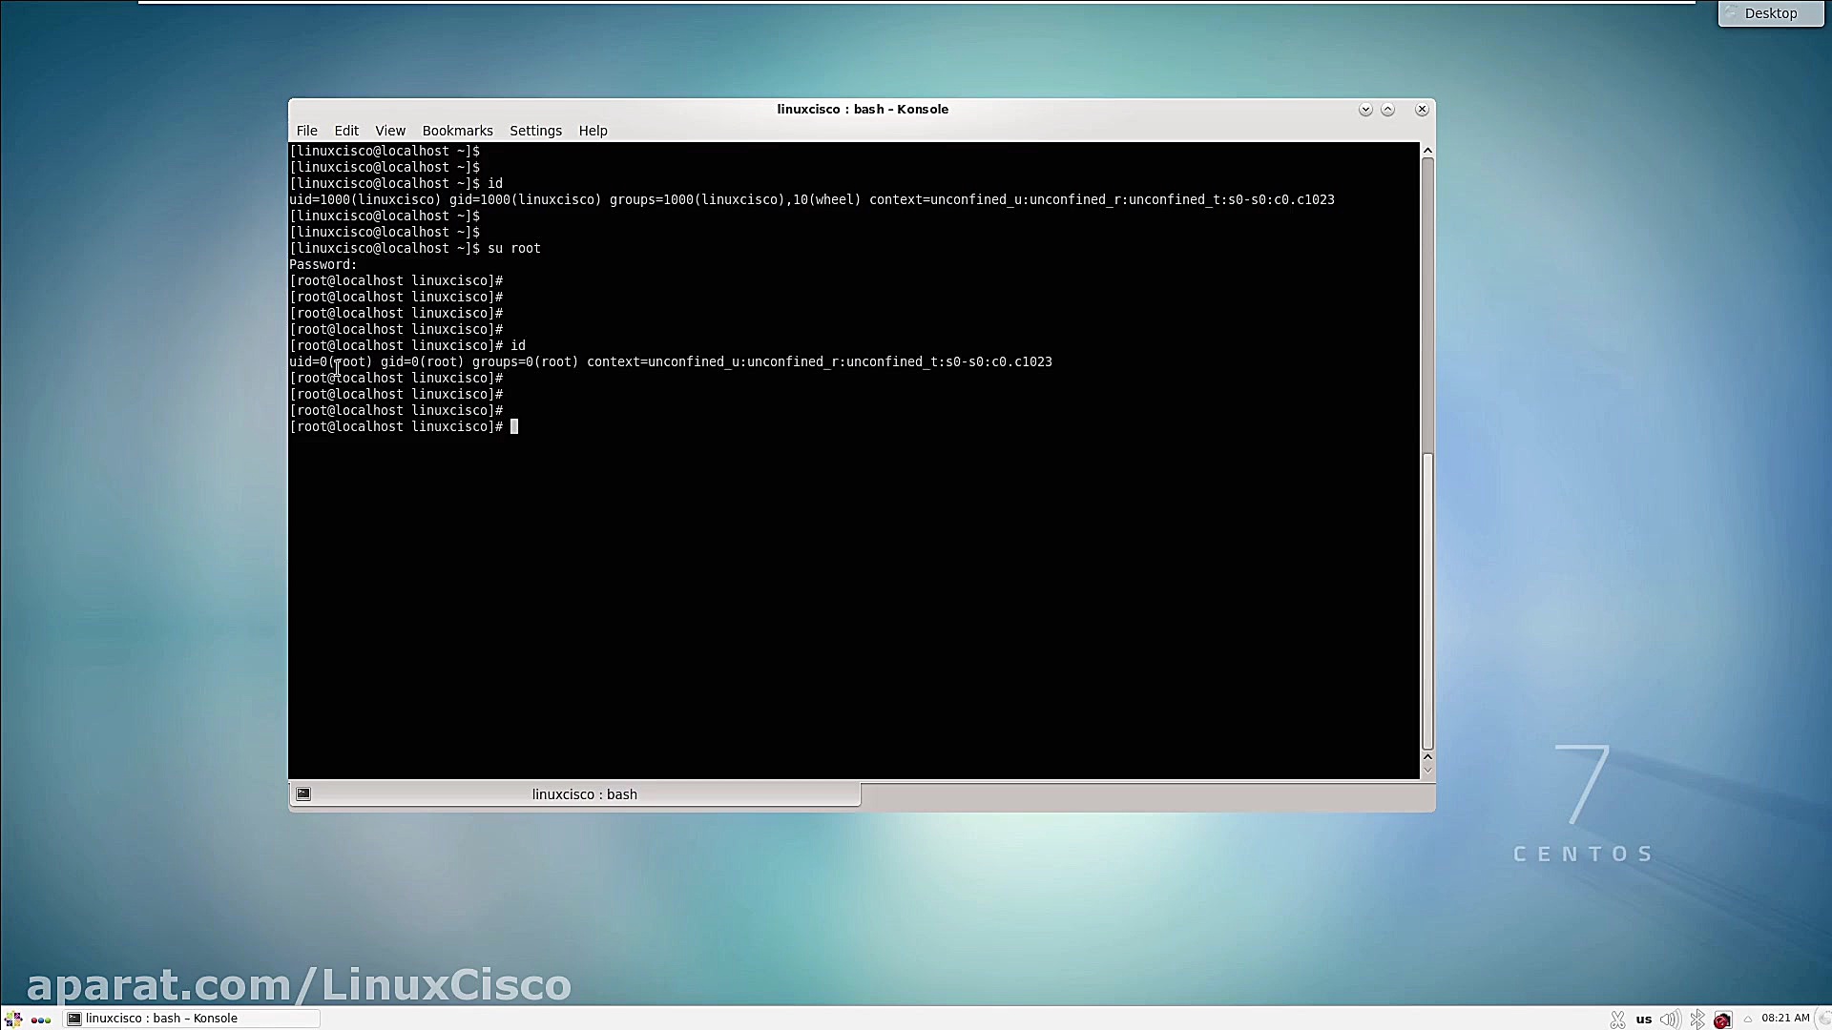
Task: Open the Bookmarks menu in Konsole
Action: [458, 131]
